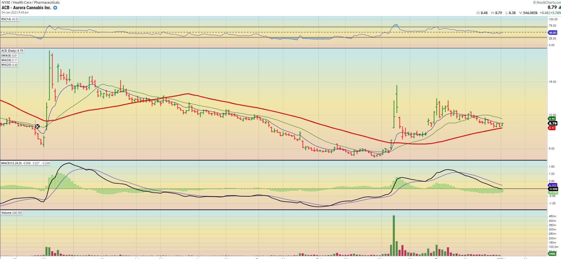This screenshot has width=561, height=259.
Task: Click the Volume 546,085 panel label
Action: click(x=12, y=213)
